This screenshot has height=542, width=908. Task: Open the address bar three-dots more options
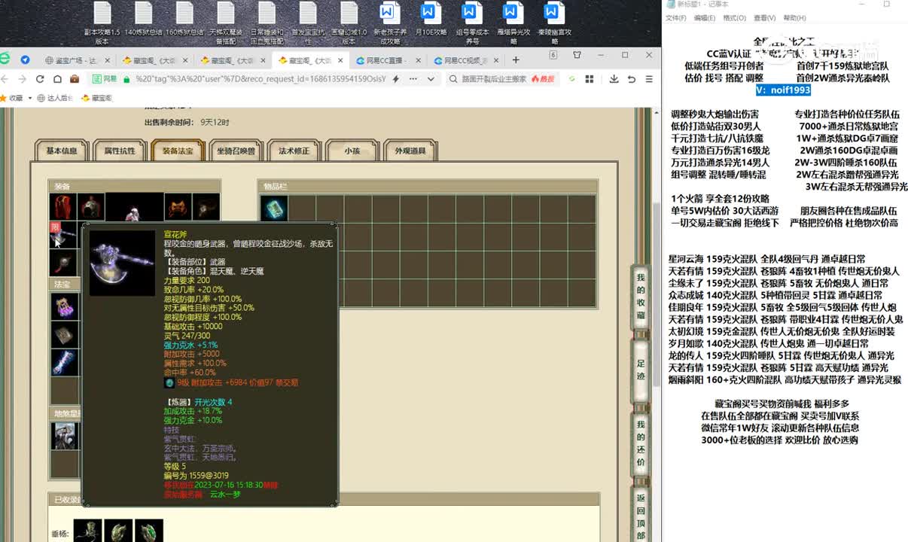tap(413, 79)
